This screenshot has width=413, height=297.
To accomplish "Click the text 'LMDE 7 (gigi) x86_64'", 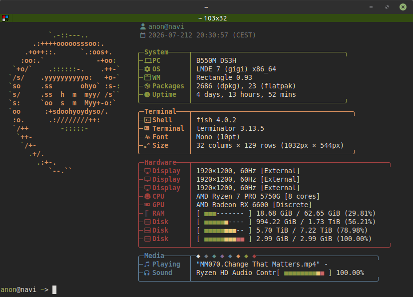I will click(236, 69).
